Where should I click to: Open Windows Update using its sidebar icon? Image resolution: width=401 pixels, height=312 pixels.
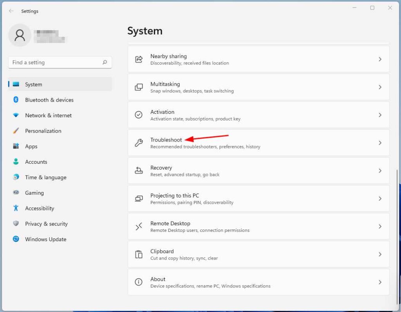pos(16,239)
